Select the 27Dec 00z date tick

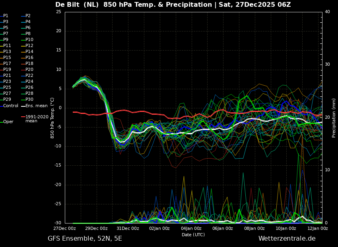click(65, 228)
